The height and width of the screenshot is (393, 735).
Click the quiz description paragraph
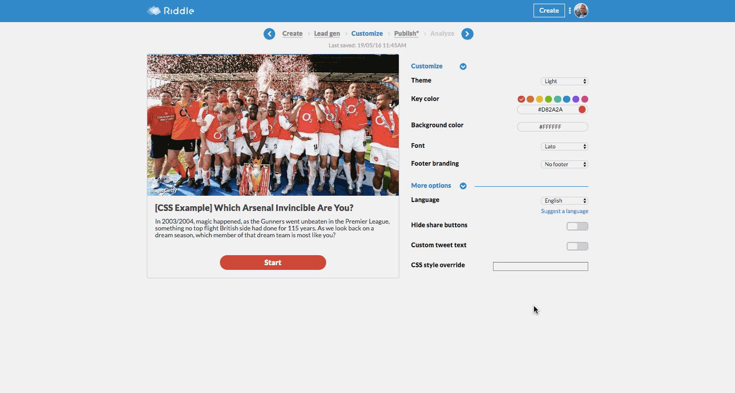click(x=273, y=228)
